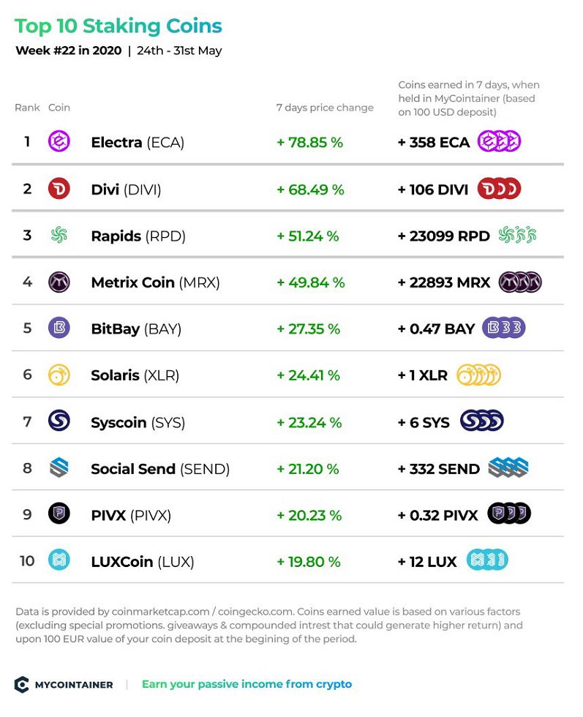
Task: Select the green Rapids swirl icon
Action: coord(59,235)
